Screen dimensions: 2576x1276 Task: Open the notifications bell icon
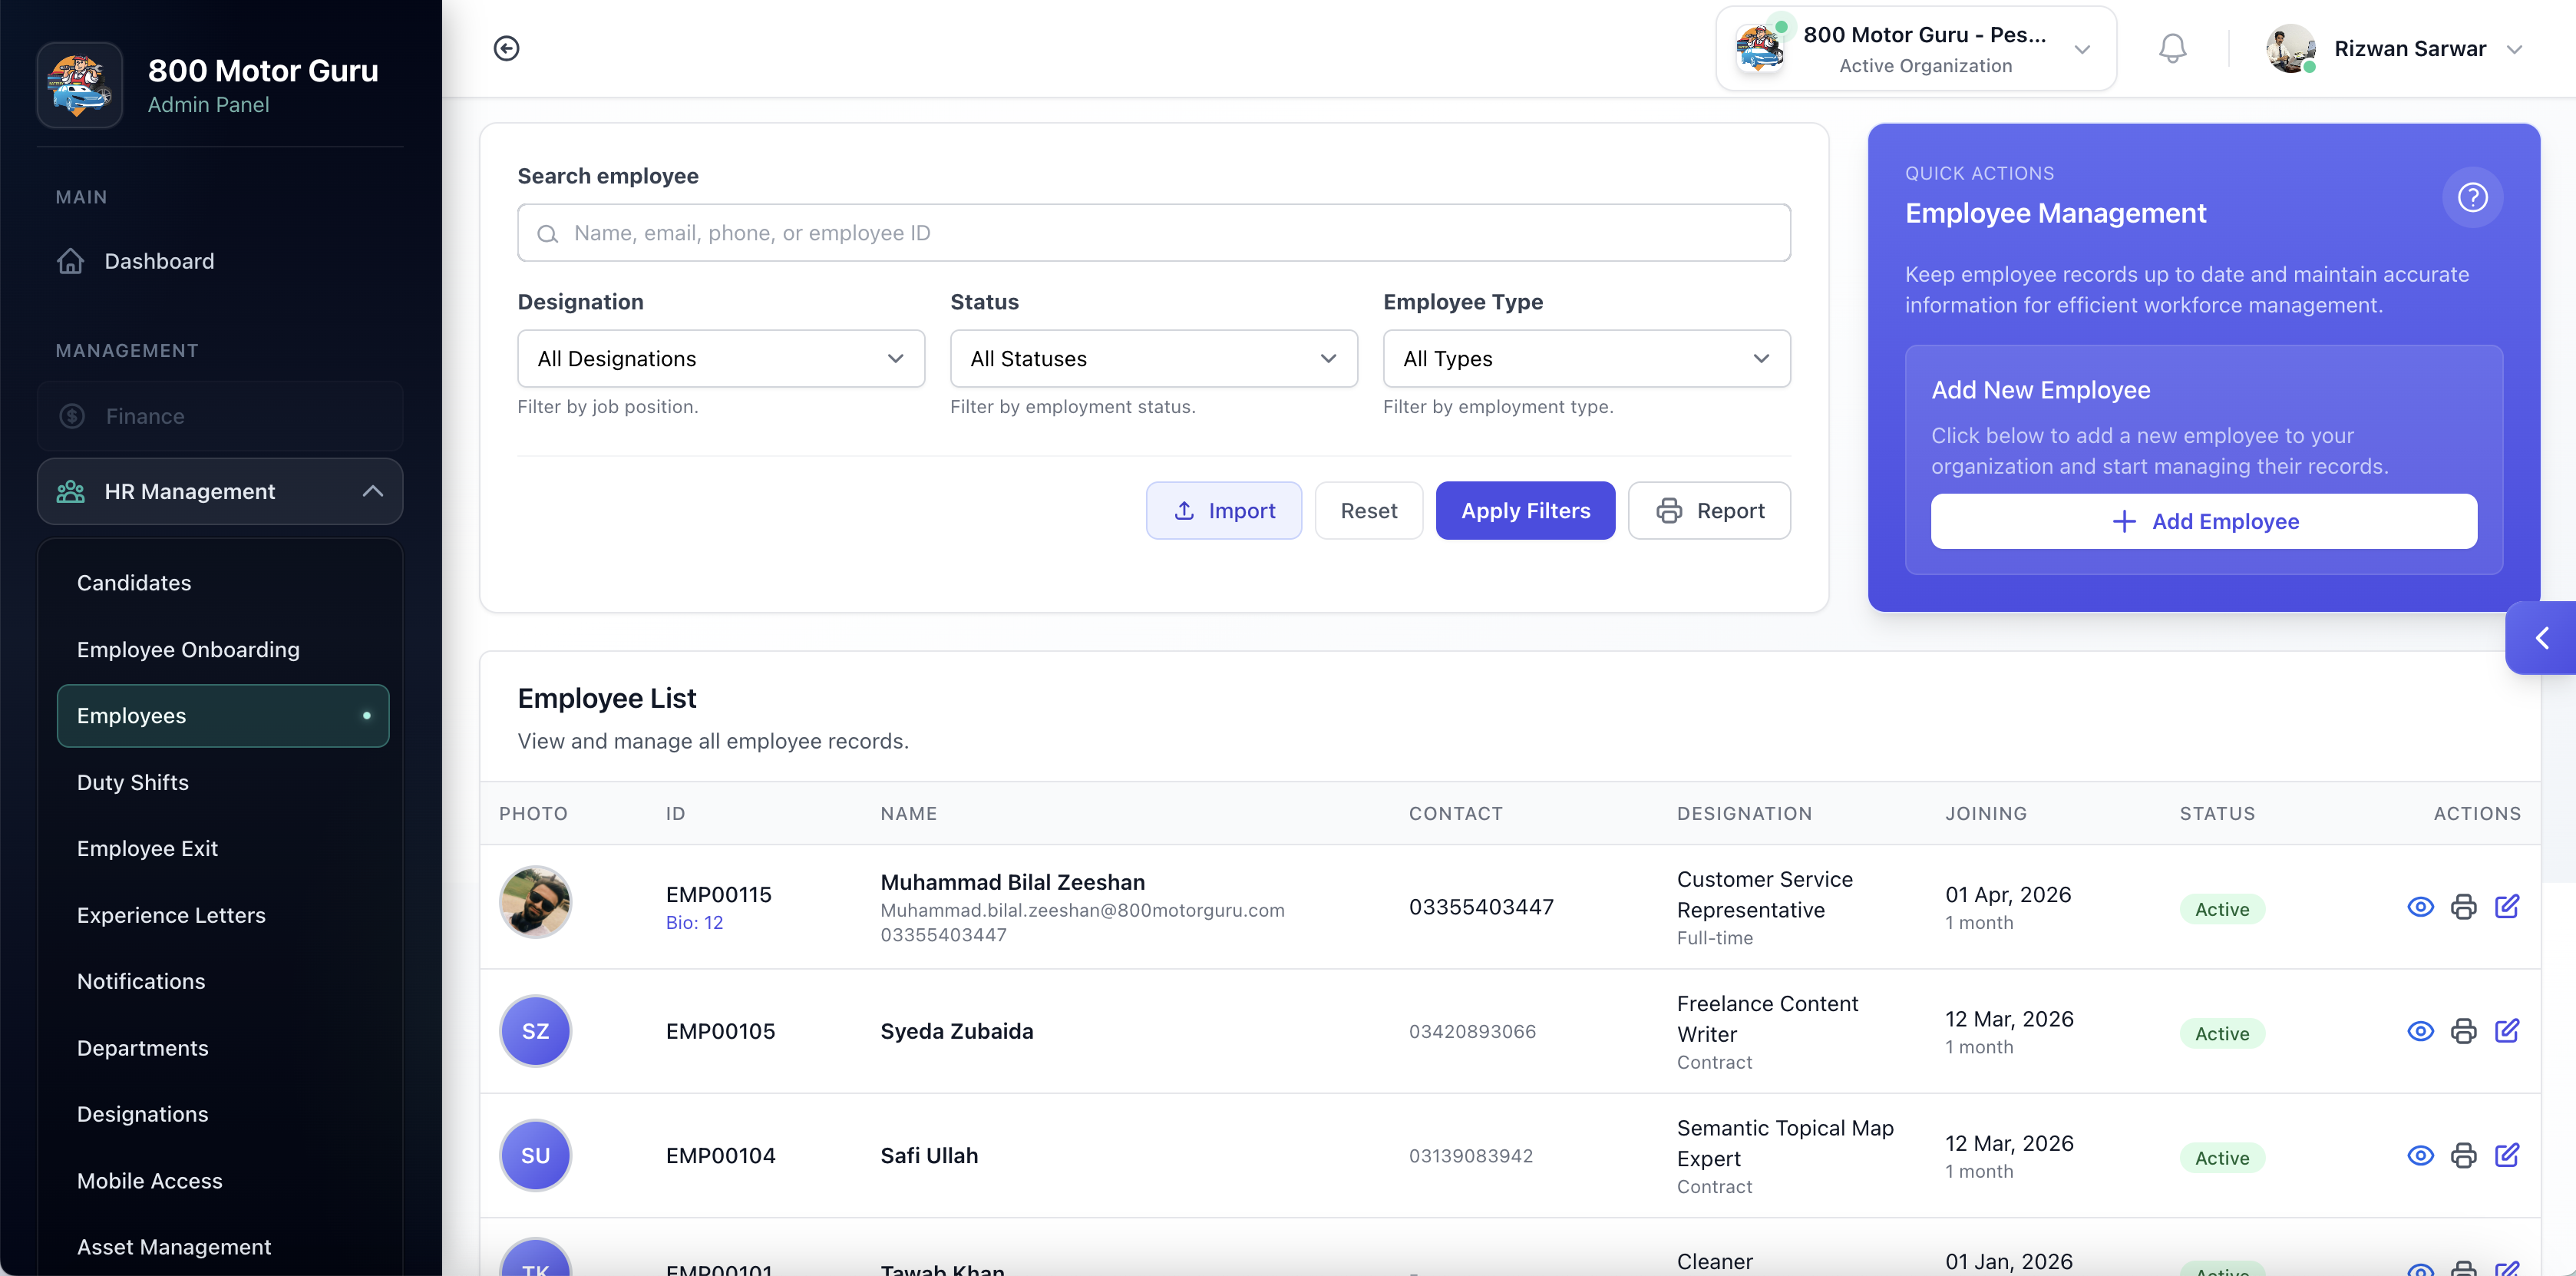coord(2172,48)
